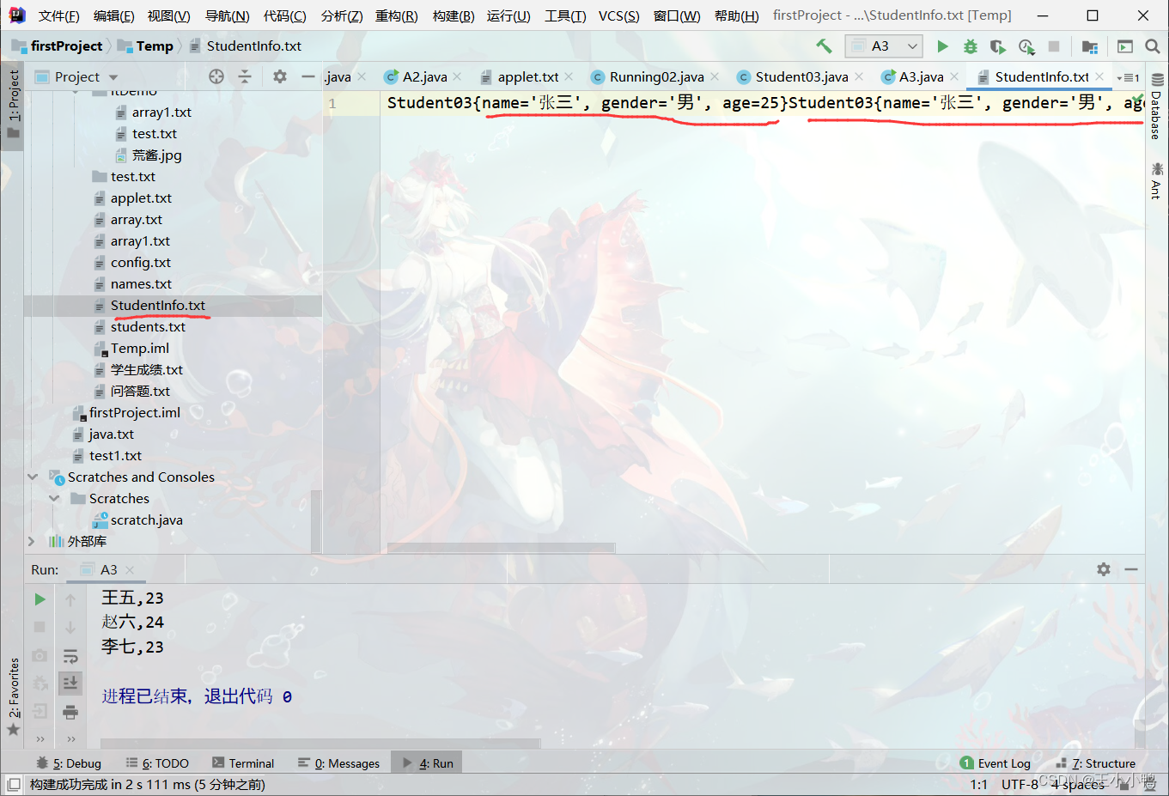Open the 文件(F) menu
Image resolution: width=1169 pixels, height=796 pixels.
pyautogui.click(x=58, y=15)
